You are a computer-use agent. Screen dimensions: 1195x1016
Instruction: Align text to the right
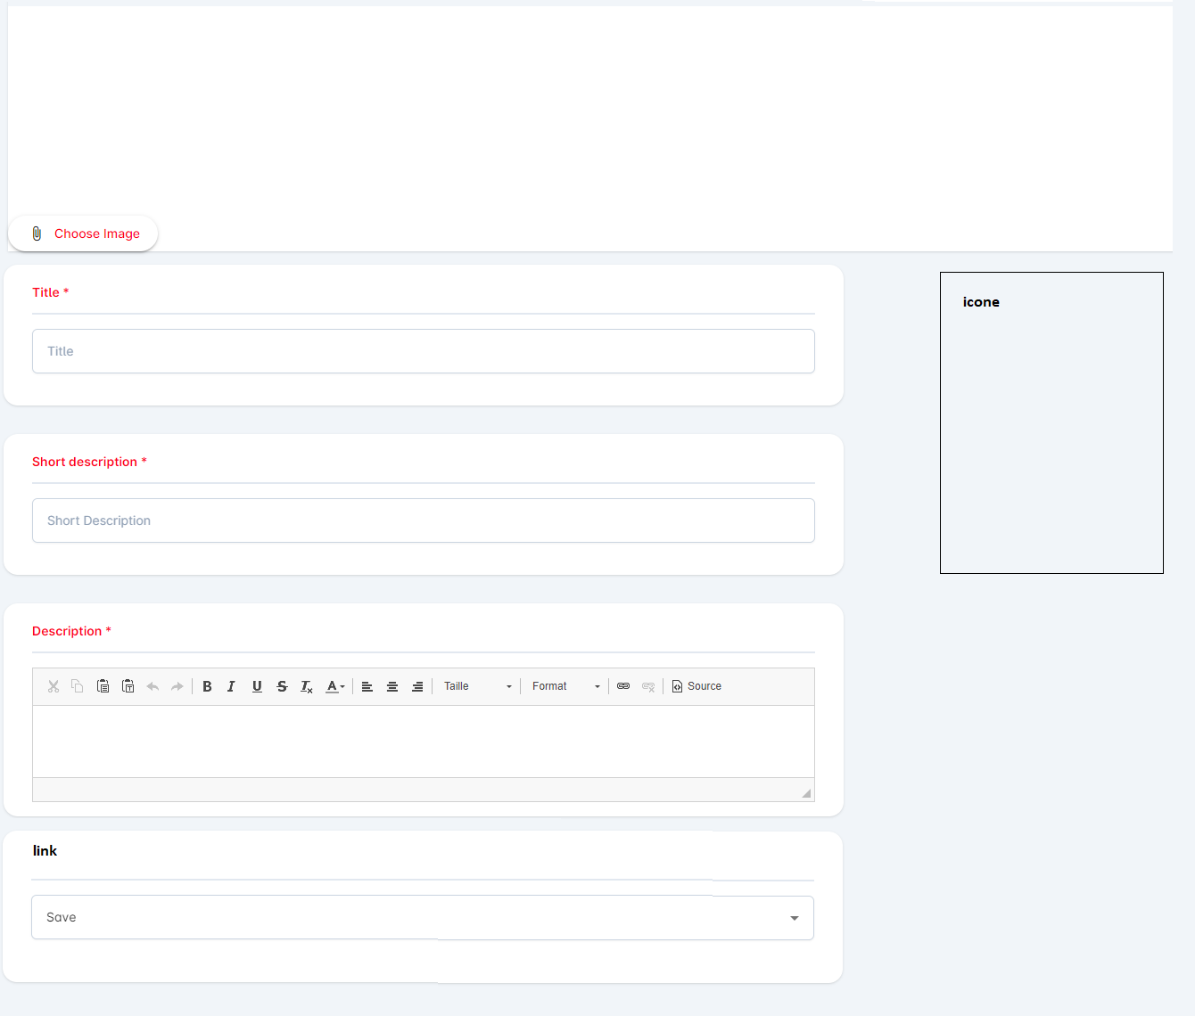(x=416, y=686)
